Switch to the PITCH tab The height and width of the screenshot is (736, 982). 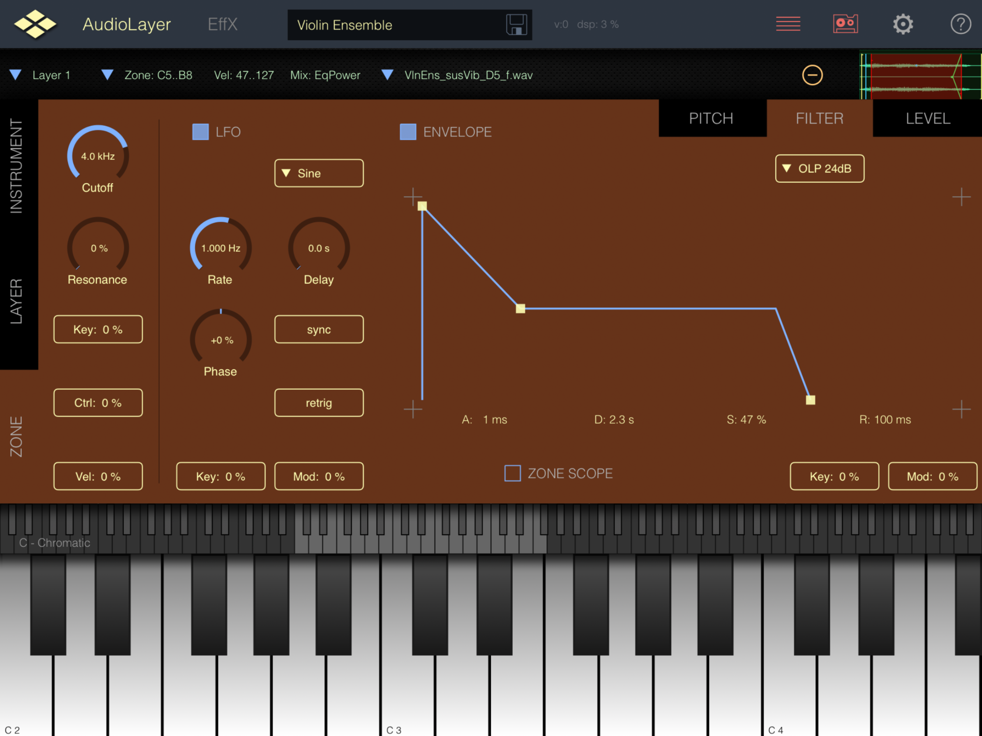[x=711, y=119]
